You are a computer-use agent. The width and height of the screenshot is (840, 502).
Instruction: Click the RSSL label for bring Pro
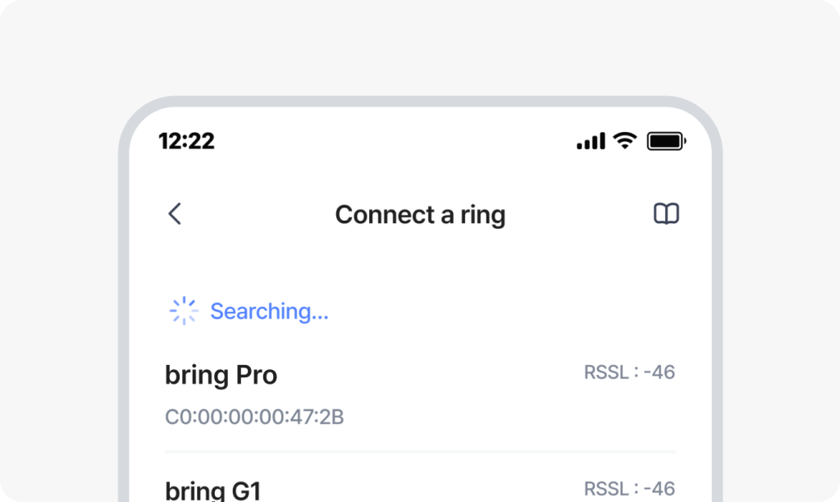tap(605, 372)
